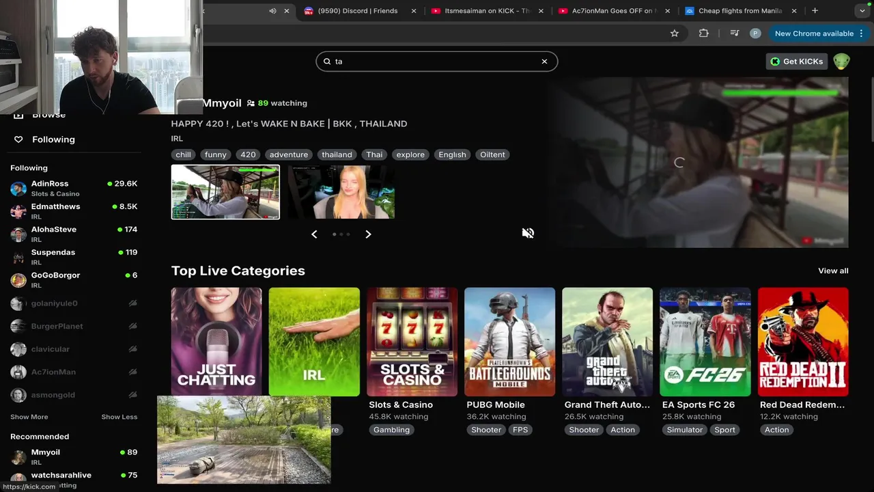Viewport: 874px width, 492px height.
Task: Open the Mmyoil featured stream title
Action: [x=289, y=124]
